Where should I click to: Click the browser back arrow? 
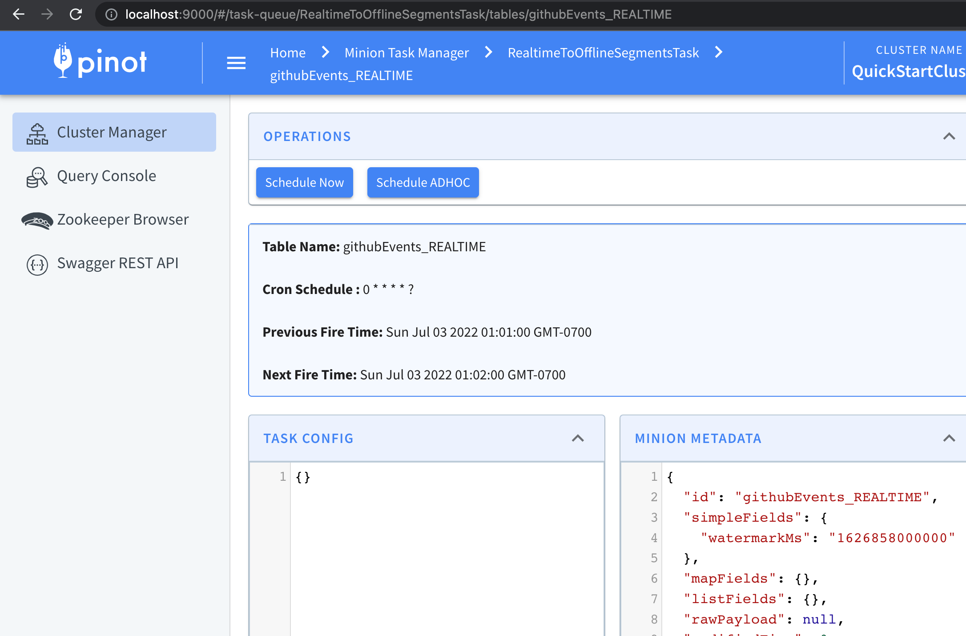(x=19, y=14)
